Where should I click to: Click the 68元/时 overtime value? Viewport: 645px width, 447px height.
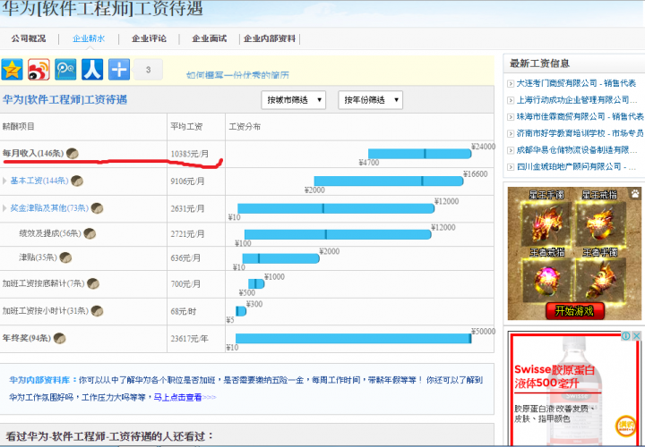(x=184, y=311)
